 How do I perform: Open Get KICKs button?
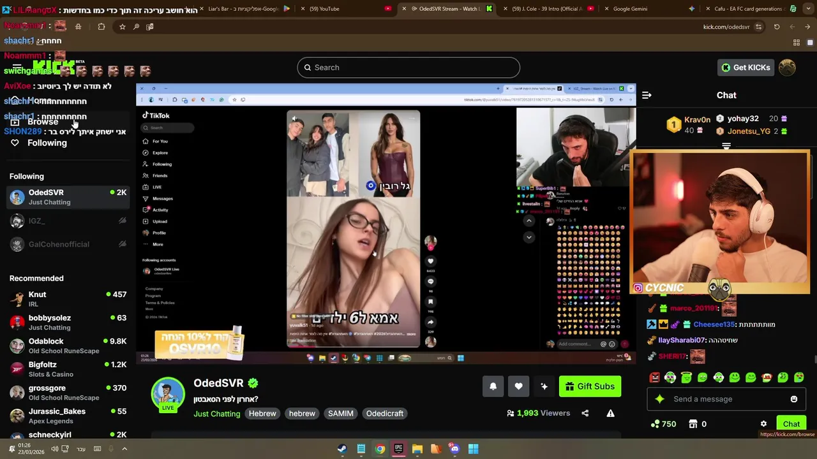click(746, 68)
